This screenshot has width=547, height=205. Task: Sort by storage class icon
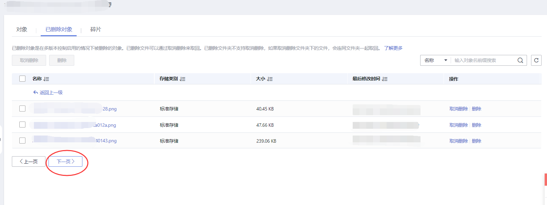182,79
